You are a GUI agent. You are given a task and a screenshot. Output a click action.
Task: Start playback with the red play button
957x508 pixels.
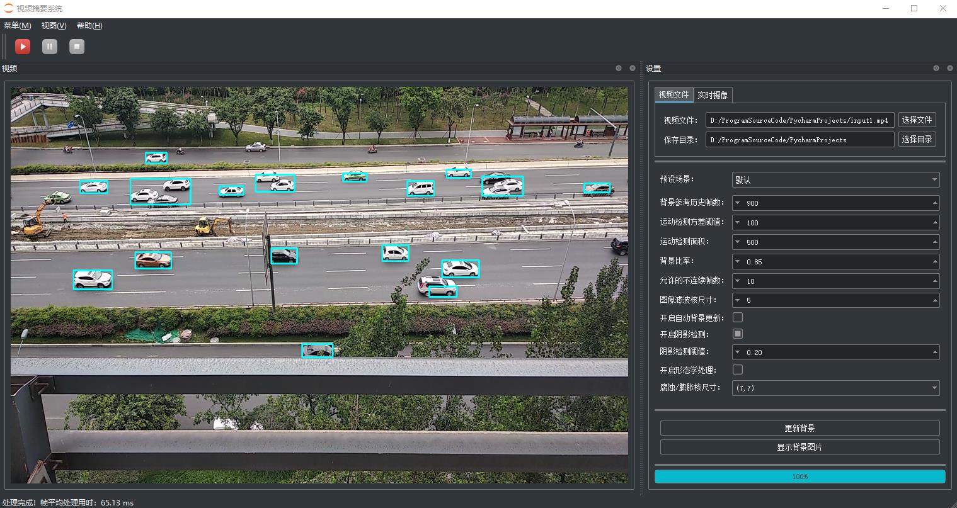click(23, 47)
